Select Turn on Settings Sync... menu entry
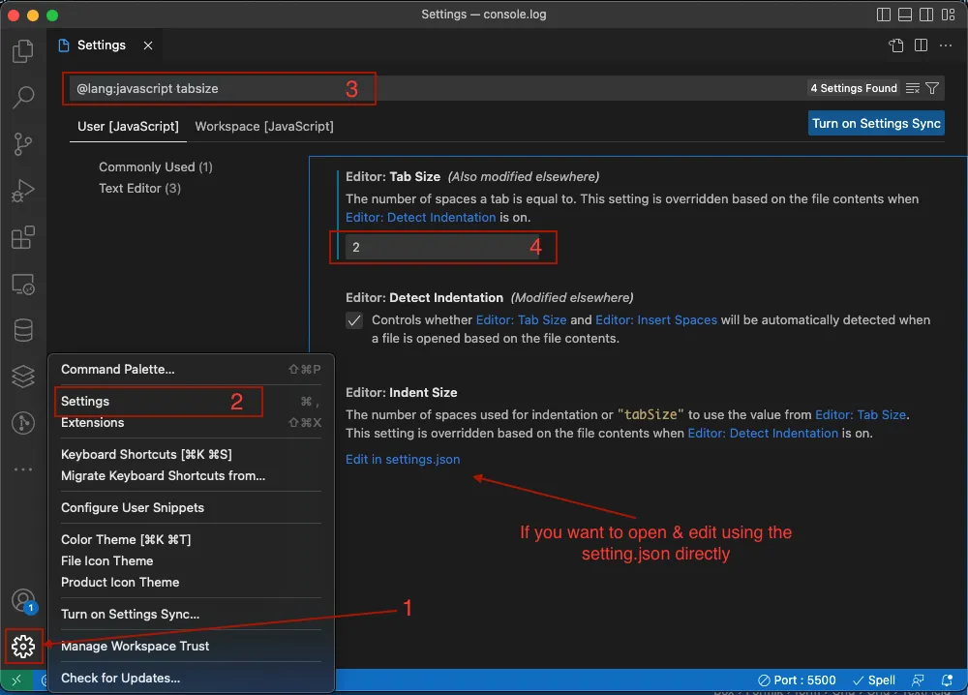The height and width of the screenshot is (695, 968). coord(191,614)
